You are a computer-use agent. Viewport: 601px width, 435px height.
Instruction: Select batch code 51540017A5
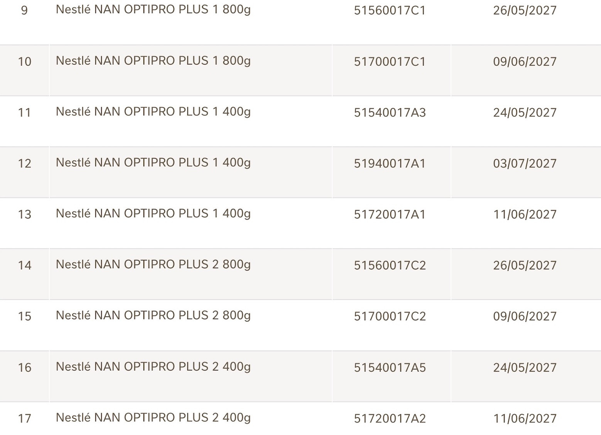[x=390, y=367]
